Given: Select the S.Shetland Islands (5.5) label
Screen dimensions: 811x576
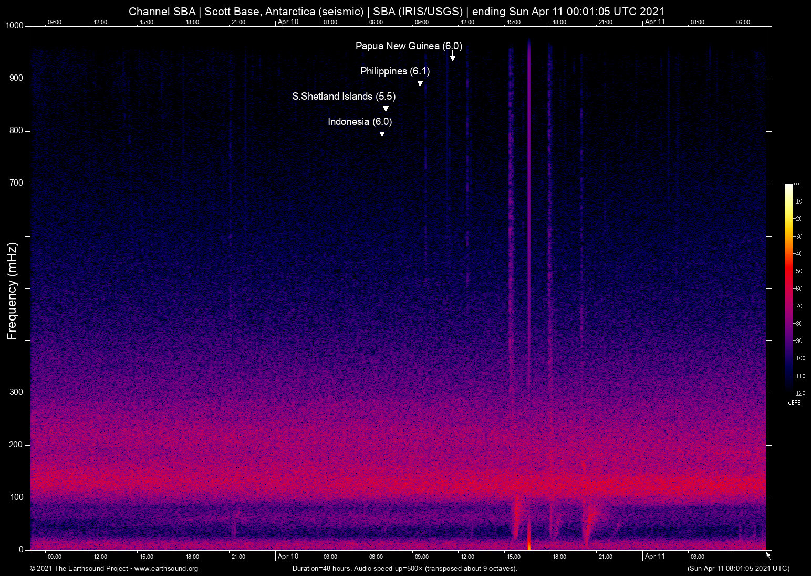Looking at the screenshot, I should (344, 97).
